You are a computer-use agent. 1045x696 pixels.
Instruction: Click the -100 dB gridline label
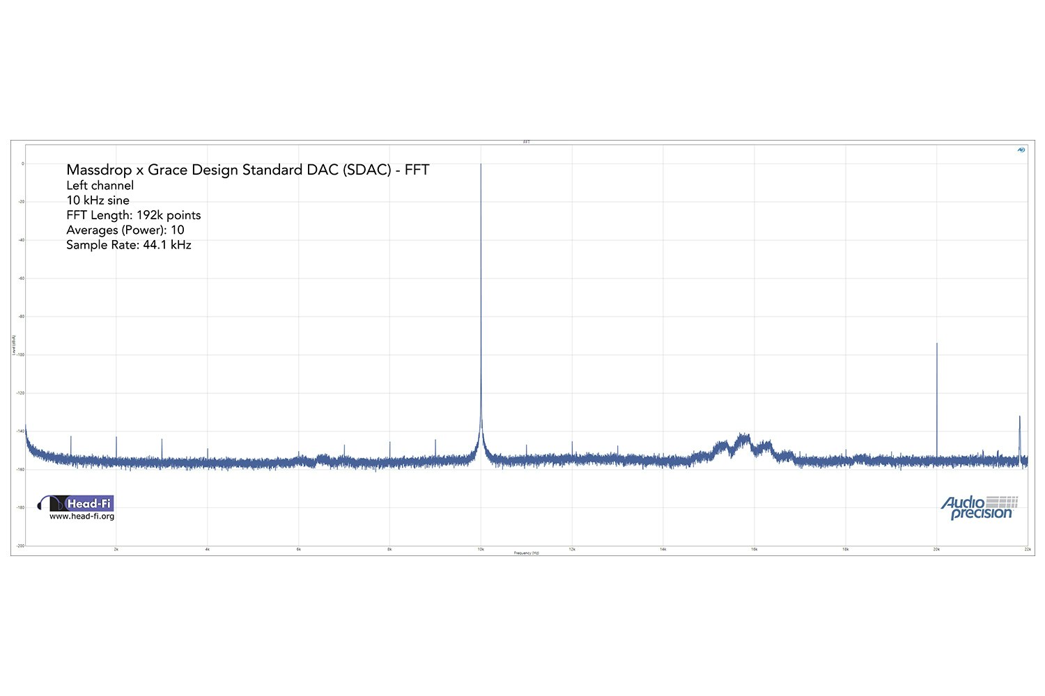pyautogui.click(x=20, y=354)
